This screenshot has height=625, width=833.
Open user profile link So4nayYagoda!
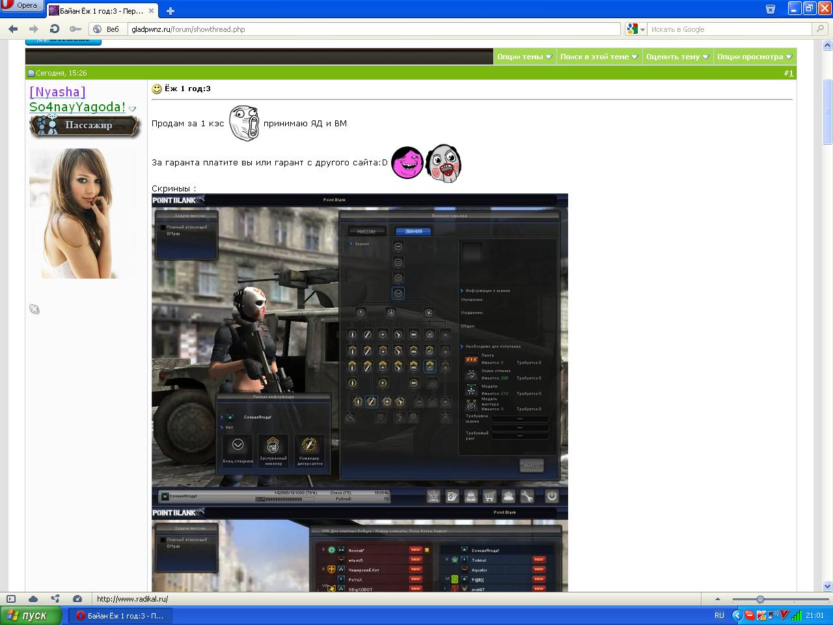(x=77, y=107)
